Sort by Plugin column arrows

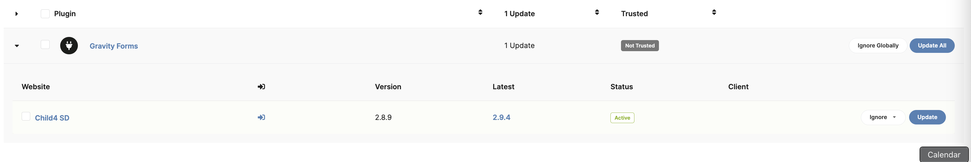[480, 13]
